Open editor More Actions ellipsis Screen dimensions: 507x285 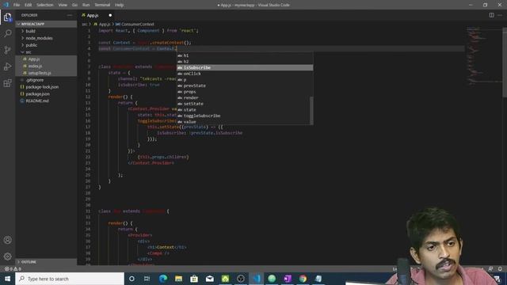pyautogui.click(x=500, y=15)
